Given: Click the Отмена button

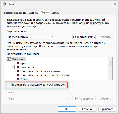Looking at the screenshot, I should point(87,109).
